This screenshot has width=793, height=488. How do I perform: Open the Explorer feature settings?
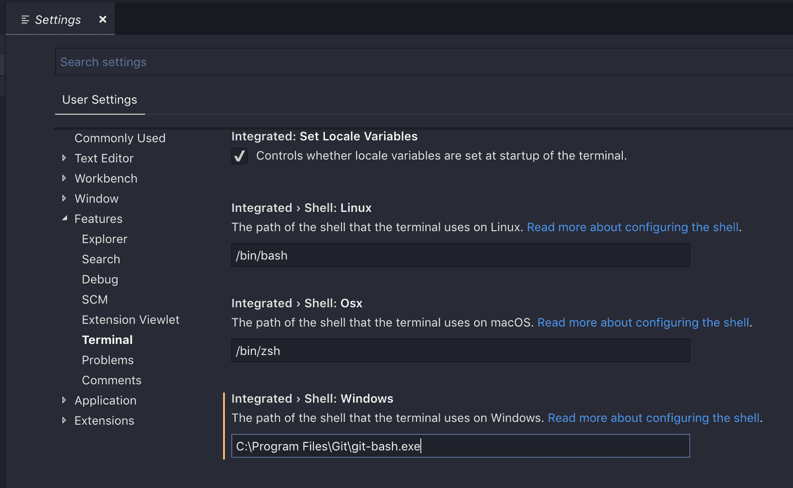(x=104, y=239)
